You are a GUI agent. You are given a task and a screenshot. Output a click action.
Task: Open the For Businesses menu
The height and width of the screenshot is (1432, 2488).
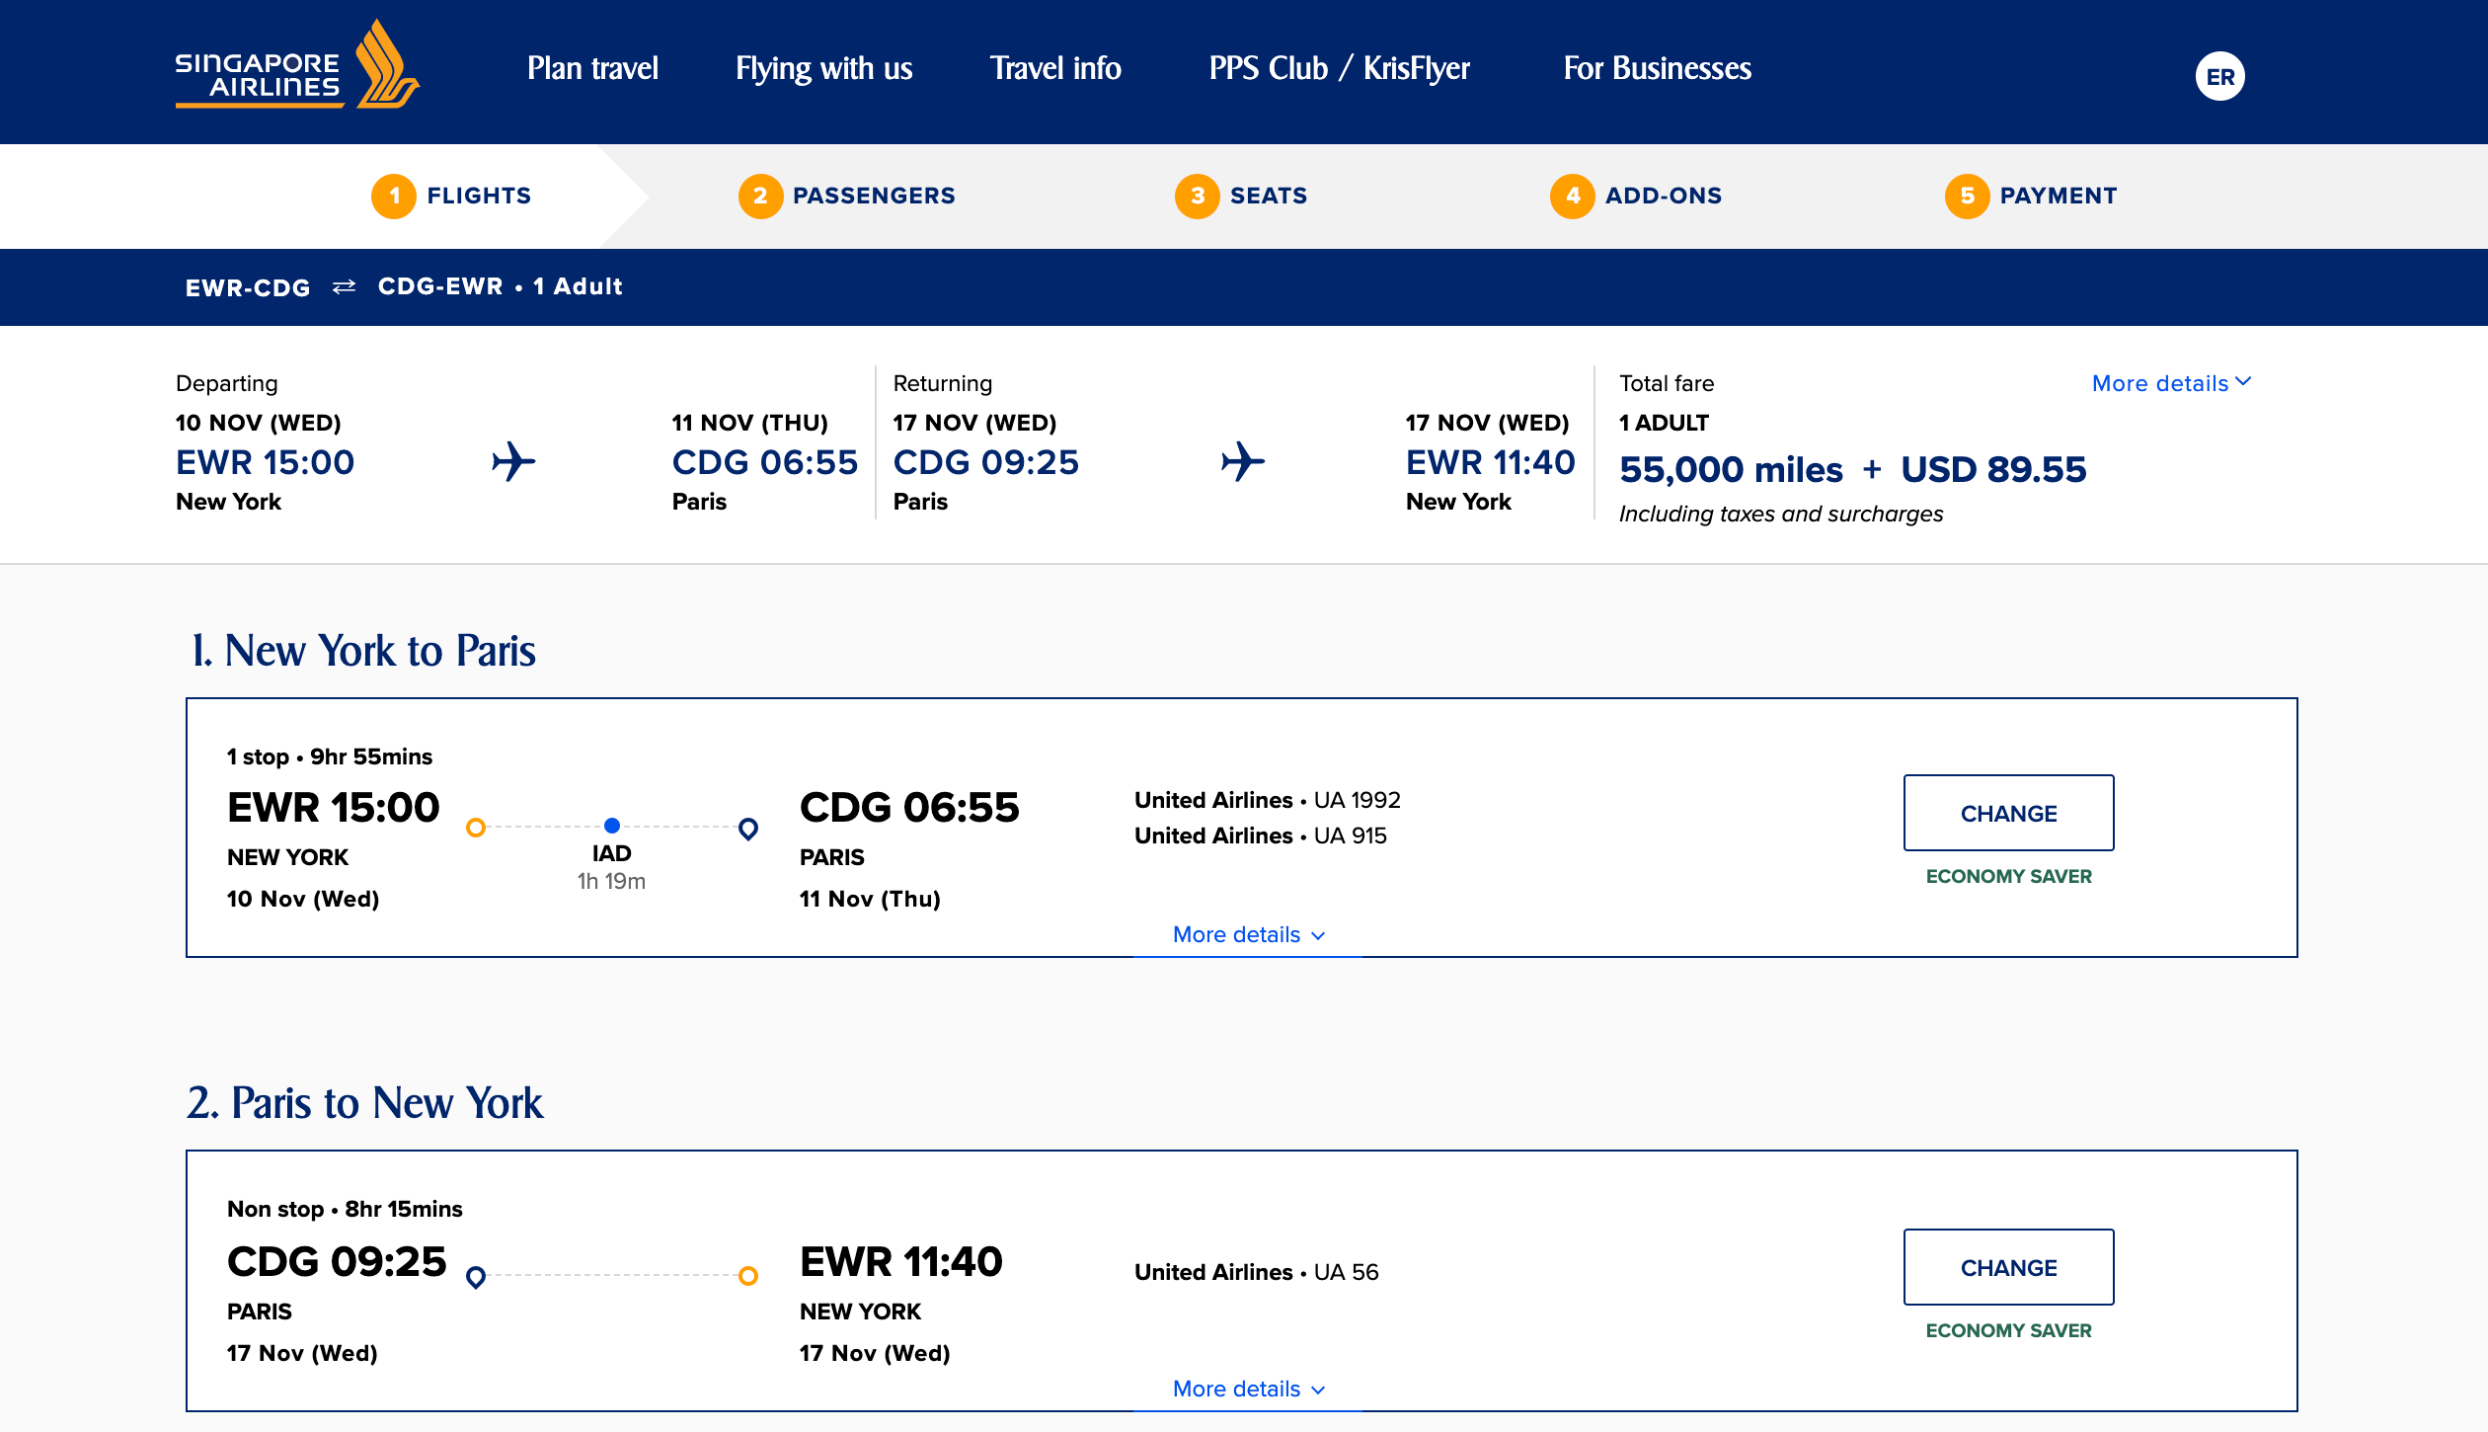coord(1657,68)
